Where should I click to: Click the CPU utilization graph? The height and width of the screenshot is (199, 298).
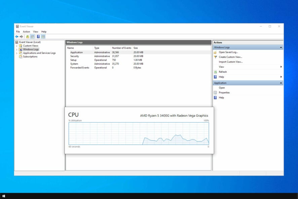139,134
